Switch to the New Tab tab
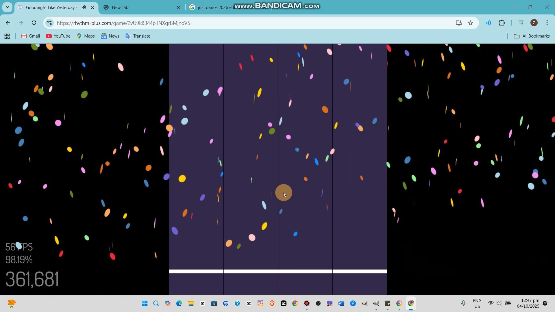This screenshot has width=555, height=312. pyautogui.click(x=120, y=8)
